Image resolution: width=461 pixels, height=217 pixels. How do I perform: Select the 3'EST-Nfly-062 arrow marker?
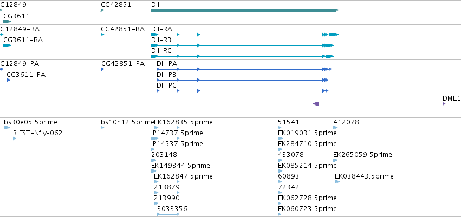coord(15,139)
